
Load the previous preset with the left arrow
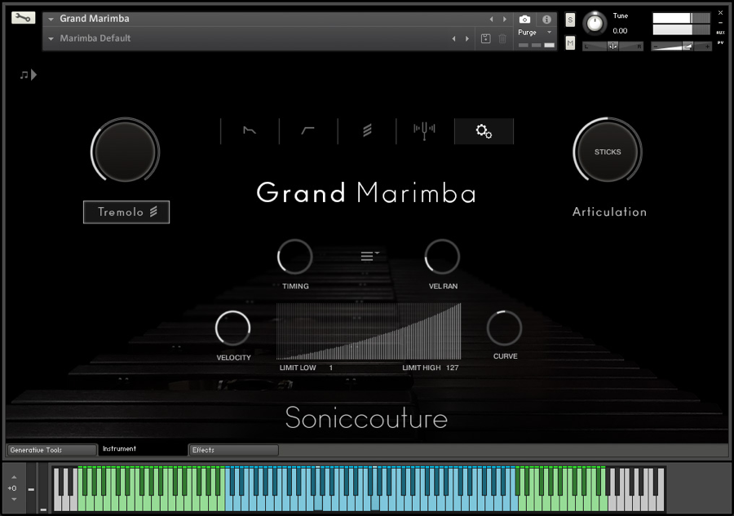(x=453, y=39)
